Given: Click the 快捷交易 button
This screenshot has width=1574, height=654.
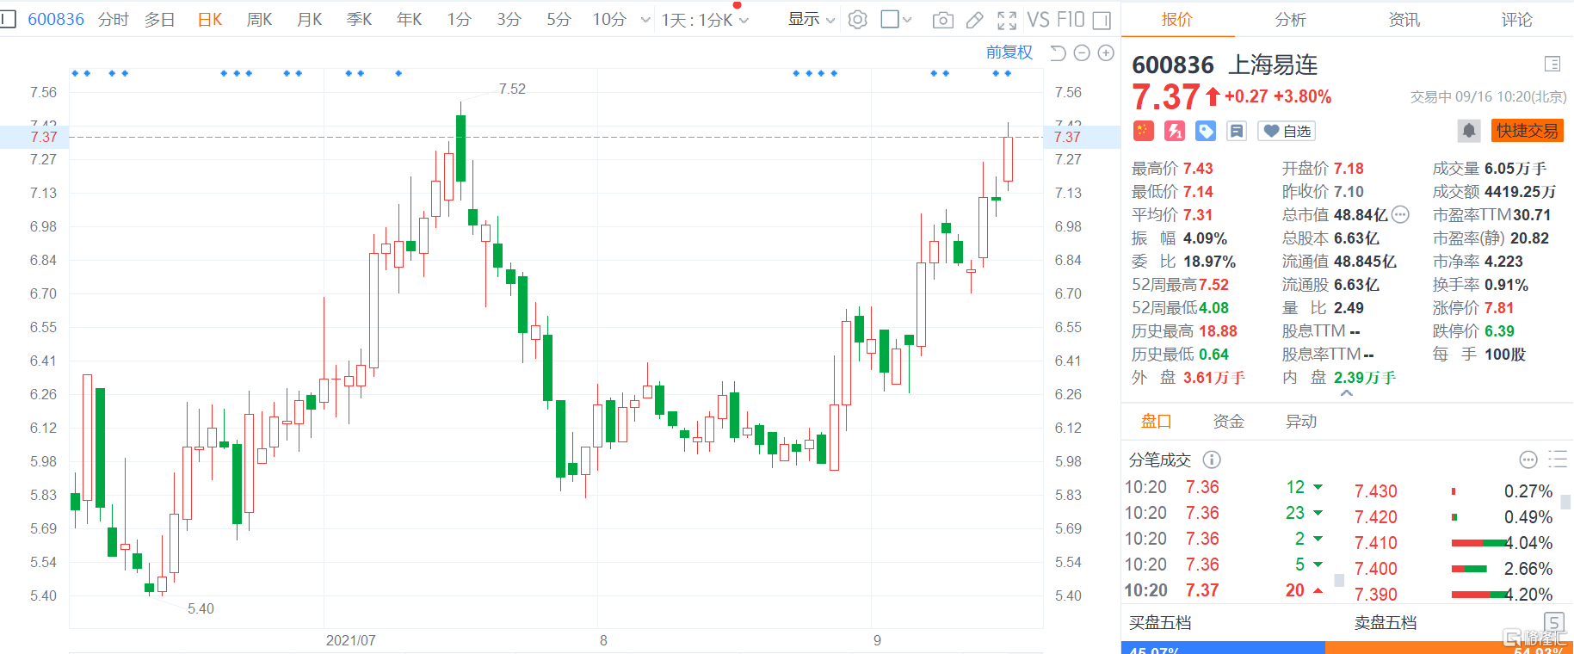Looking at the screenshot, I should pyautogui.click(x=1528, y=131).
